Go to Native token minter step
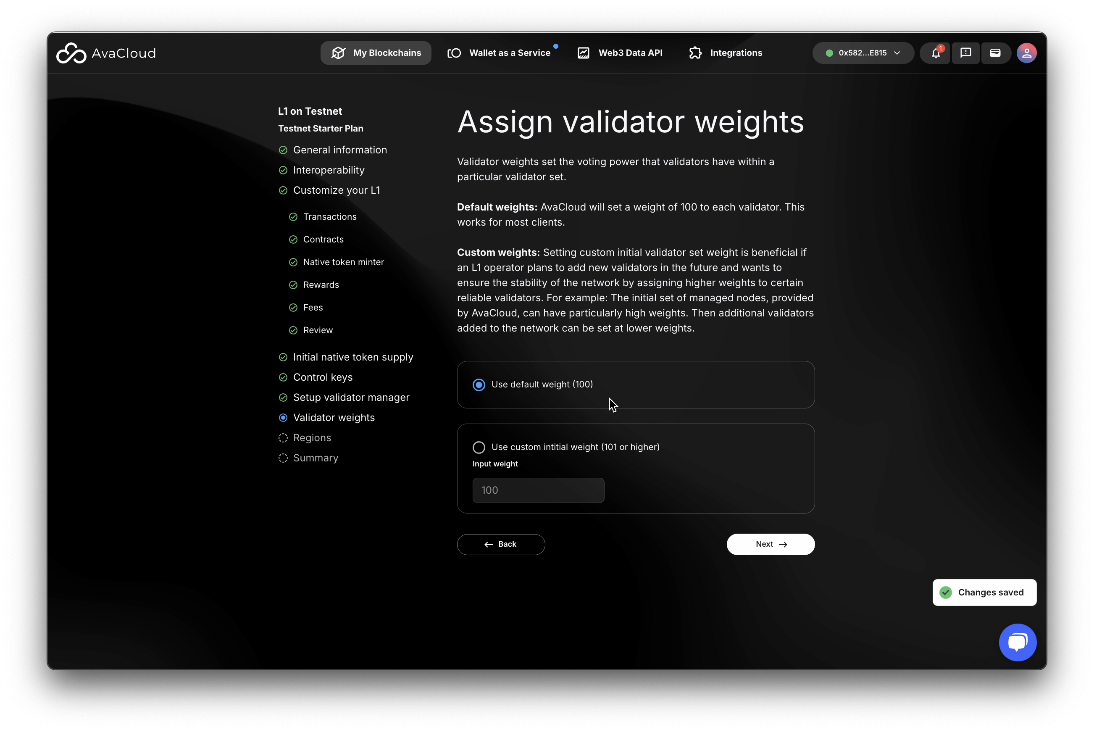1094x732 pixels. 343,262
